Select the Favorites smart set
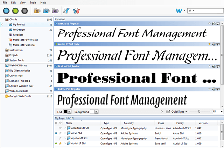 27,35
